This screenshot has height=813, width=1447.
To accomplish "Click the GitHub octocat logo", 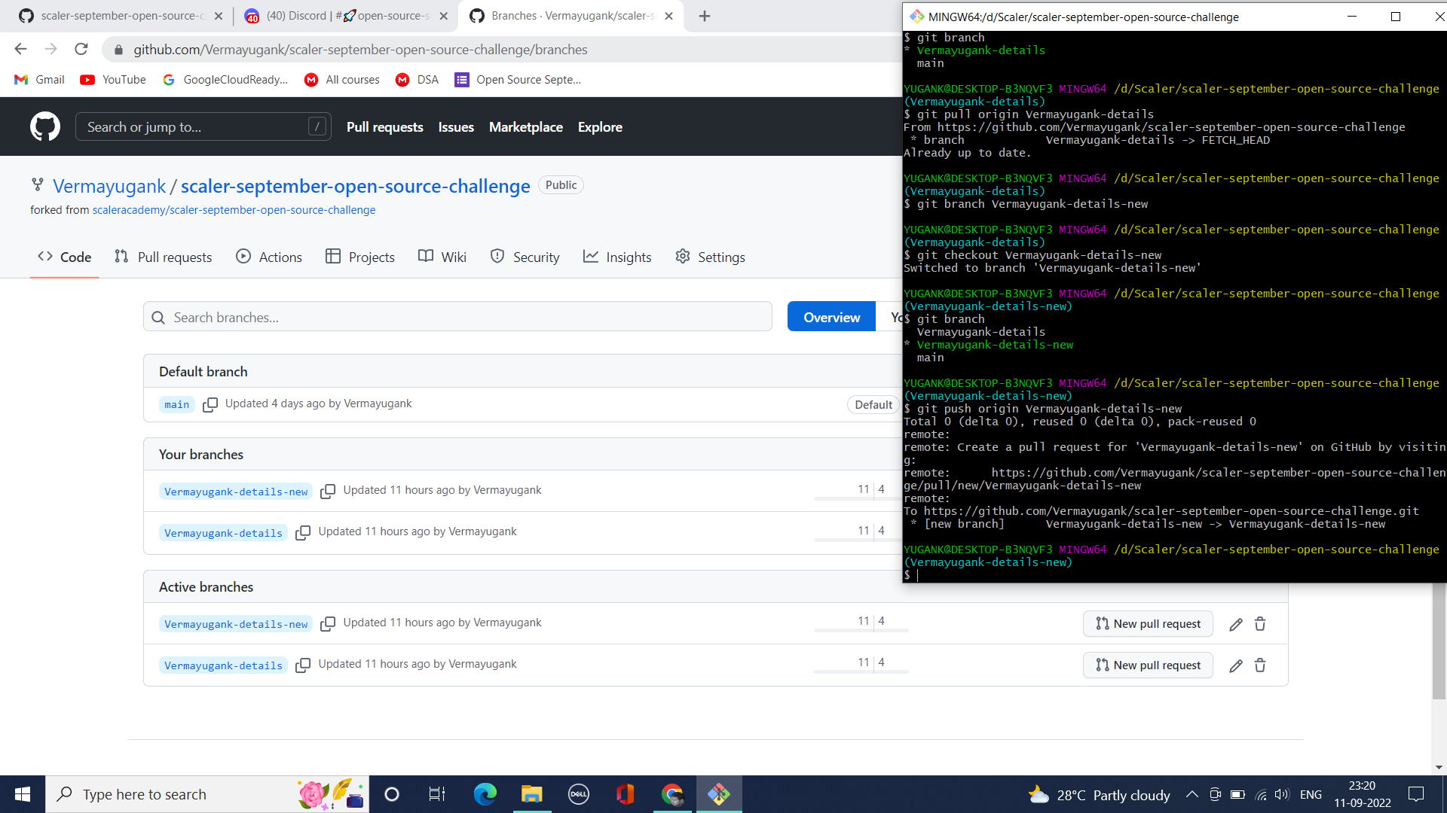I will click(44, 126).
